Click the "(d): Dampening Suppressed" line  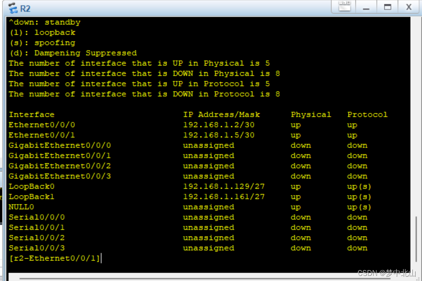[x=73, y=53]
